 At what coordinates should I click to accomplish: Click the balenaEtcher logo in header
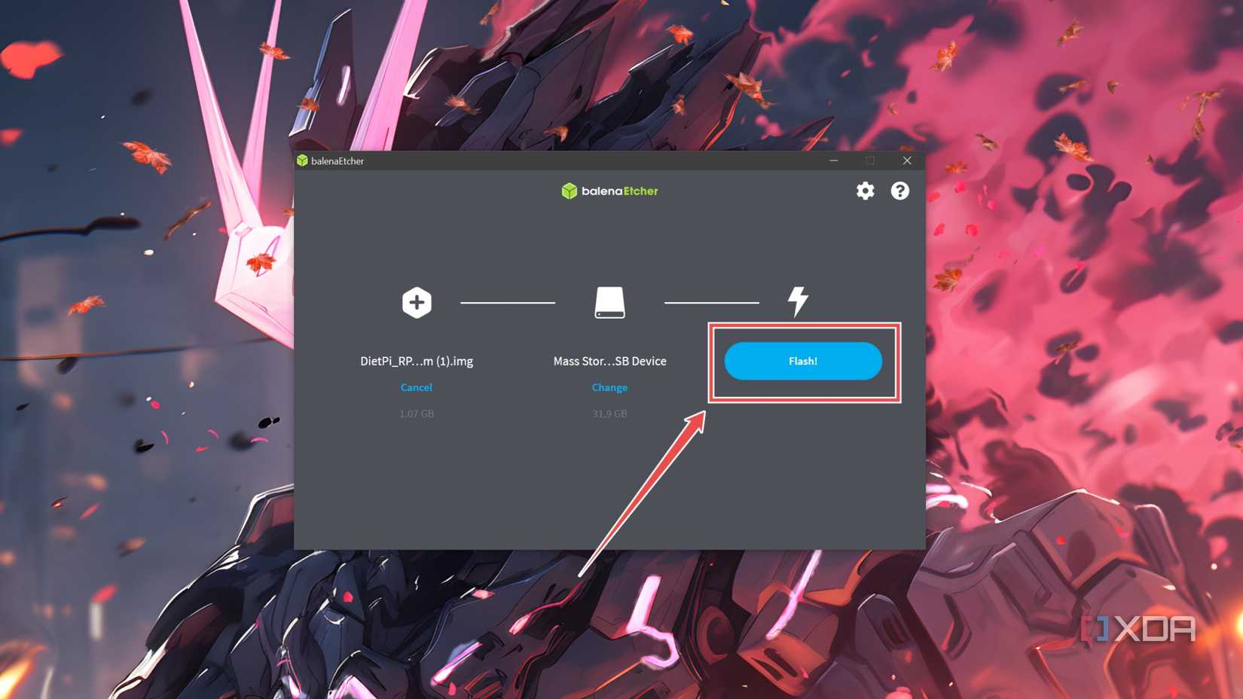coord(609,191)
